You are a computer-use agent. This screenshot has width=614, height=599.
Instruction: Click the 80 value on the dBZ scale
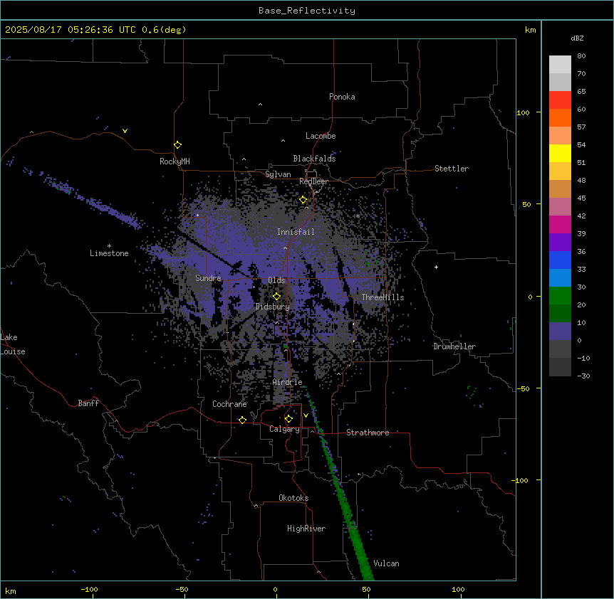(581, 56)
